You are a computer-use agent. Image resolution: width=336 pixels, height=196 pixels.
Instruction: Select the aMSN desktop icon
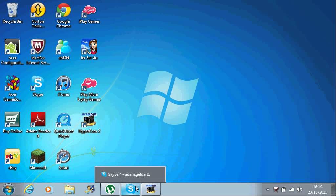(63, 49)
